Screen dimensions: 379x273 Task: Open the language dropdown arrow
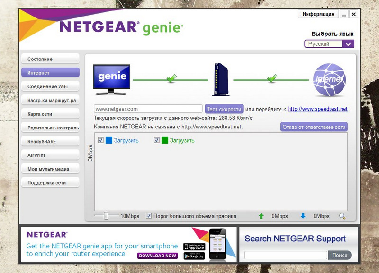tap(348, 44)
